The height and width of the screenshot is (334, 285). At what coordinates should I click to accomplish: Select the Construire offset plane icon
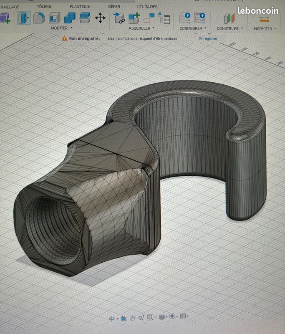coord(229,18)
